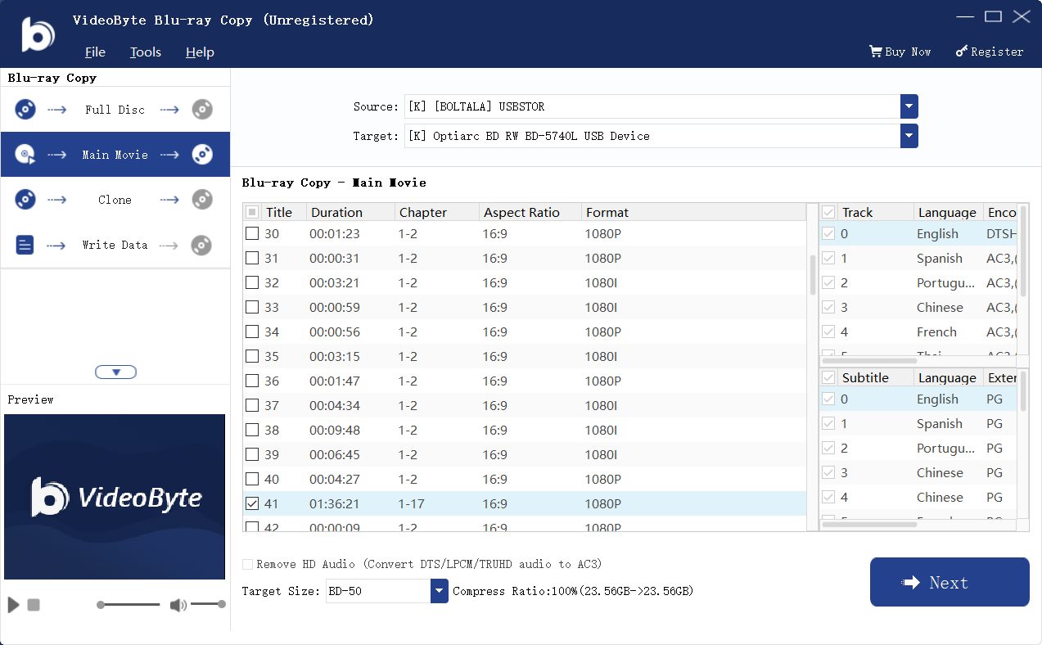The image size is (1042, 645).
Task: Open the Main Movie copy mode
Action: [115, 154]
